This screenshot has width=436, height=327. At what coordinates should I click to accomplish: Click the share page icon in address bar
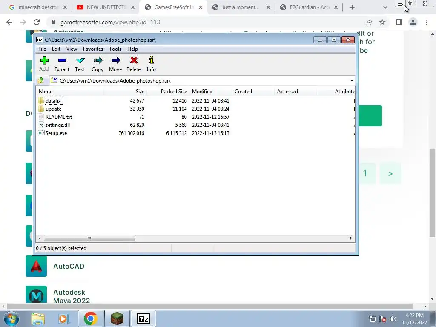[x=369, y=22]
